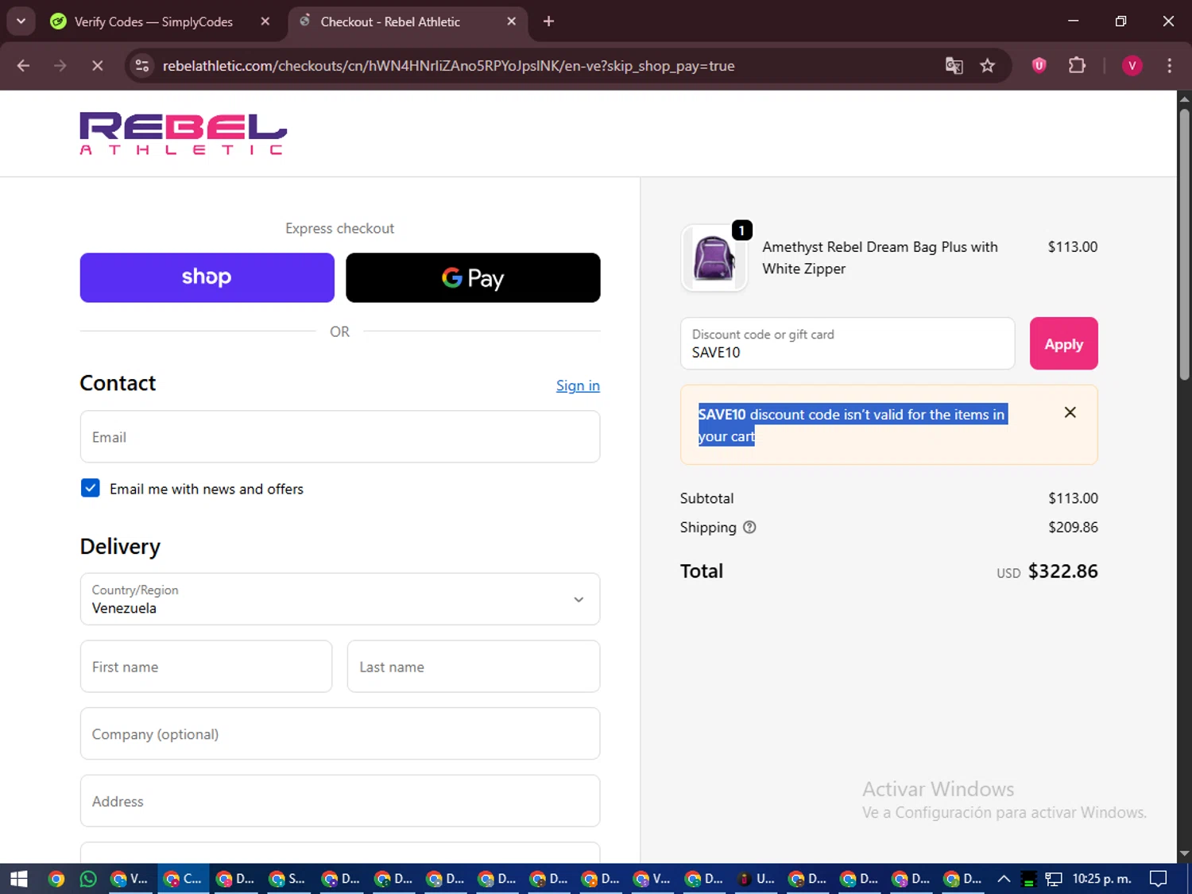This screenshot has height=894, width=1192.
Task: Open the notifications action center
Action: pos(1159,879)
